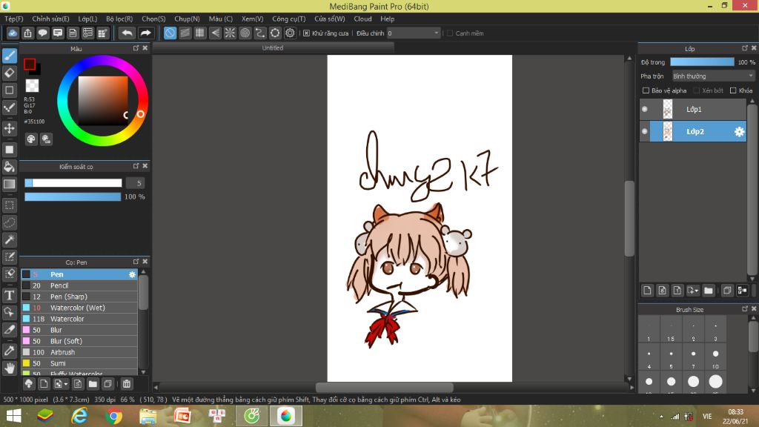Select the Bucket fill tool
The image size is (759, 427).
coord(10,167)
